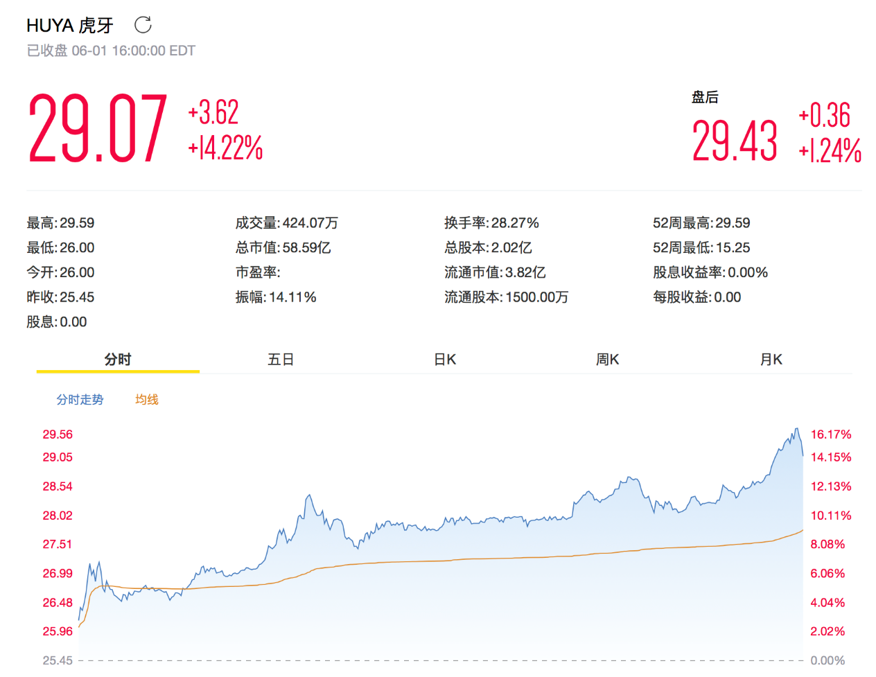
Task: Click the 最高:29.59 value
Action: (x=60, y=223)
